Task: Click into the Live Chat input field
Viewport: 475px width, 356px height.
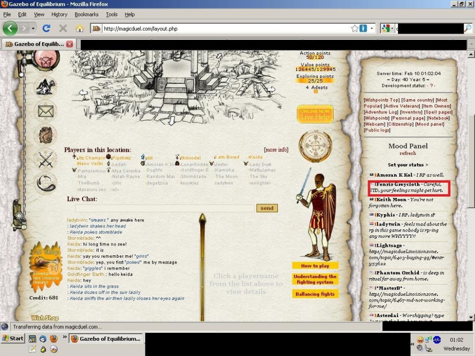Action: 165,208
